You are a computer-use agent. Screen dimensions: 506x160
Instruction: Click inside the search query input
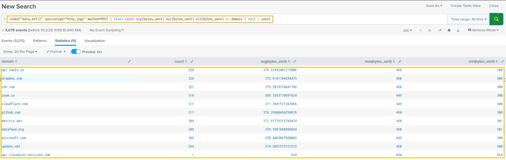[x=346, y=19]
